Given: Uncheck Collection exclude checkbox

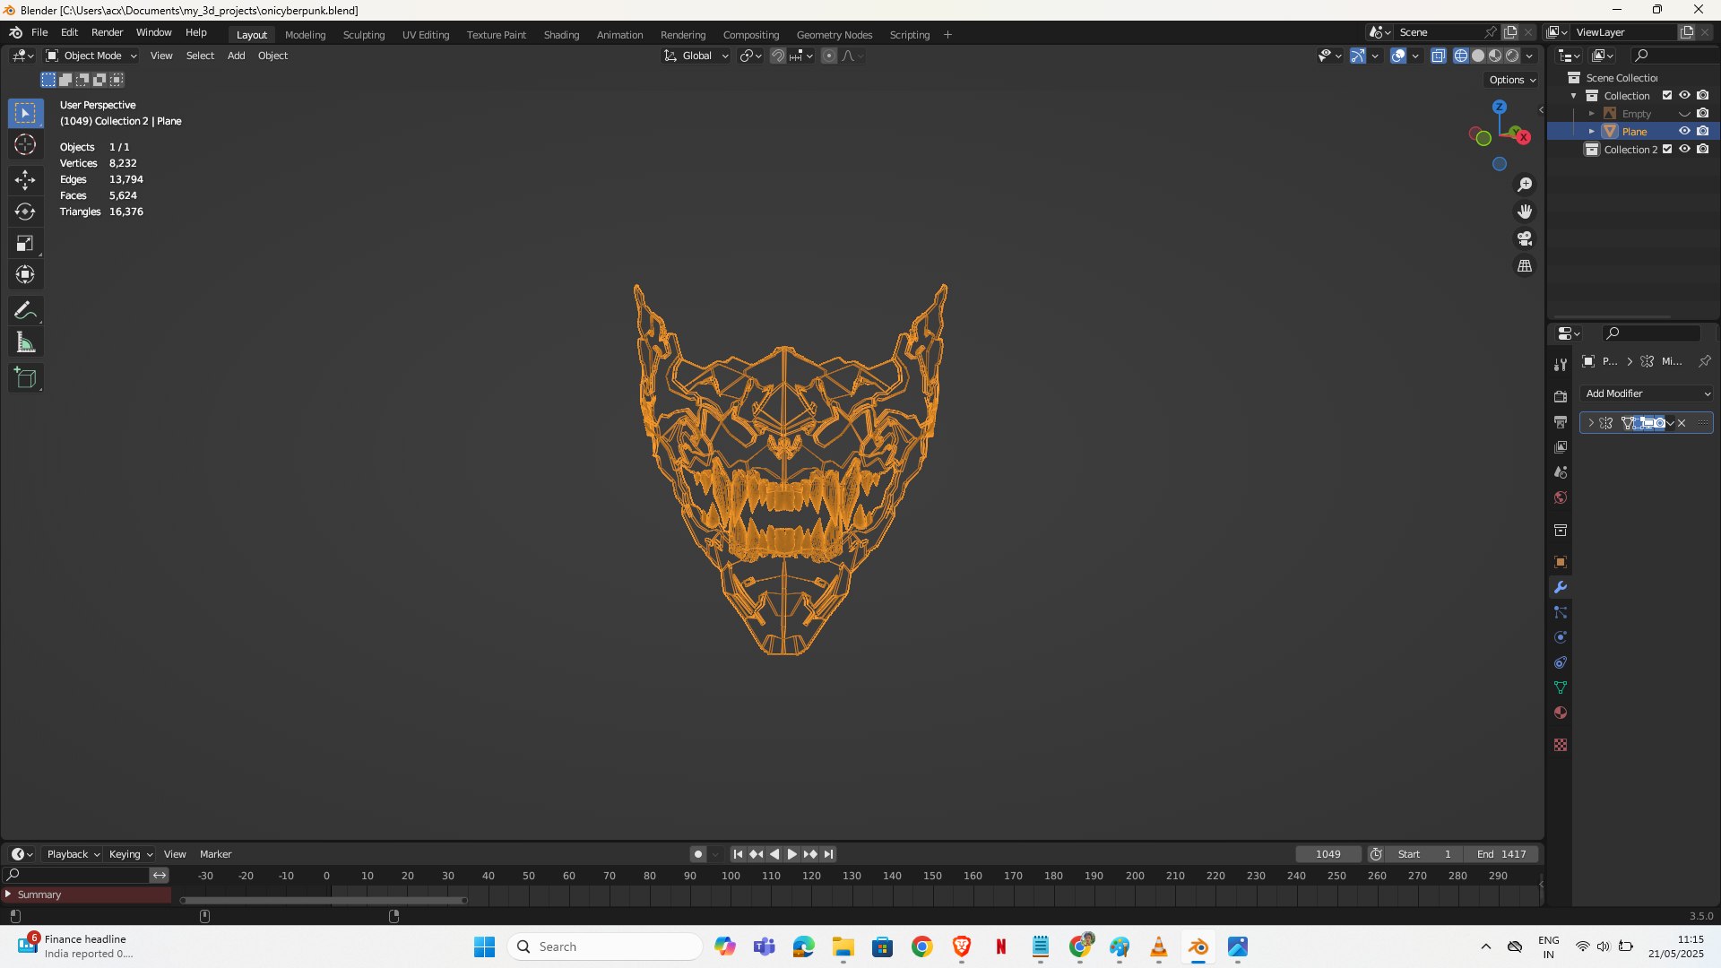Looking at the screenshot, I should [1667, 95].
